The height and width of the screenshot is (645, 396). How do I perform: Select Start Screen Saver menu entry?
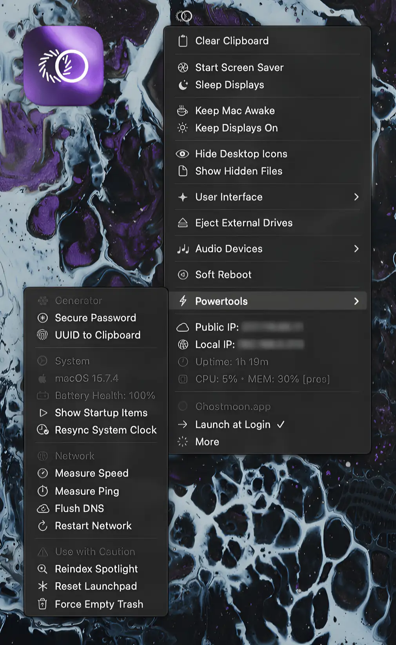[239, 67]
